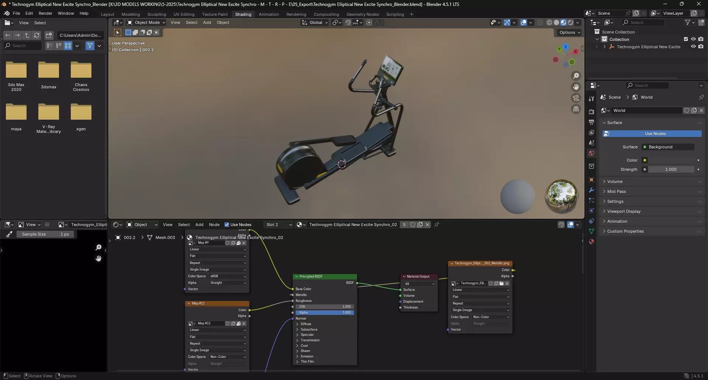Click the Background surface shader button
The width and height of the screenshot is (708, 380).
667,147
